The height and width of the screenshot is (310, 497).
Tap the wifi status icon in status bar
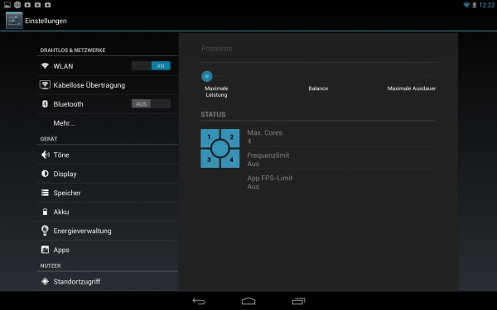(x=466, y=5)
